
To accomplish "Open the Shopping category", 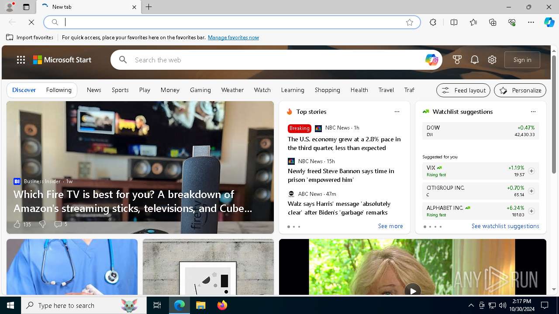I will tap(327, 90).
